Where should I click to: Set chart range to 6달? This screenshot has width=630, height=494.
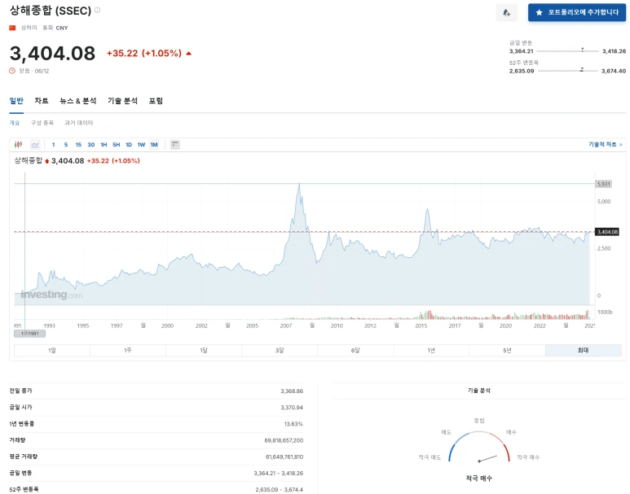355,350
